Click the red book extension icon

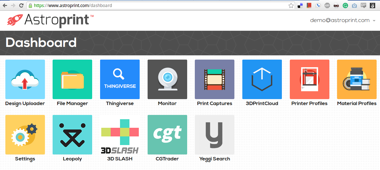(x=309, y=5)
